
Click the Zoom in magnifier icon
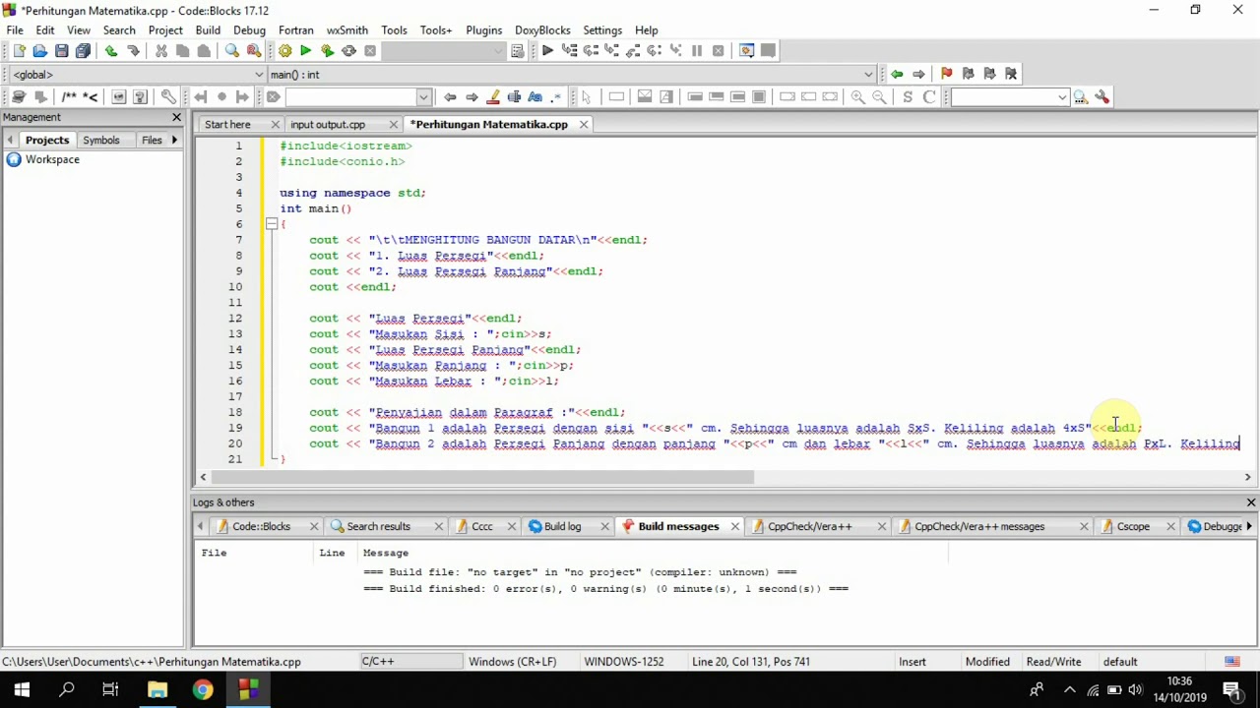click(857, 96)
